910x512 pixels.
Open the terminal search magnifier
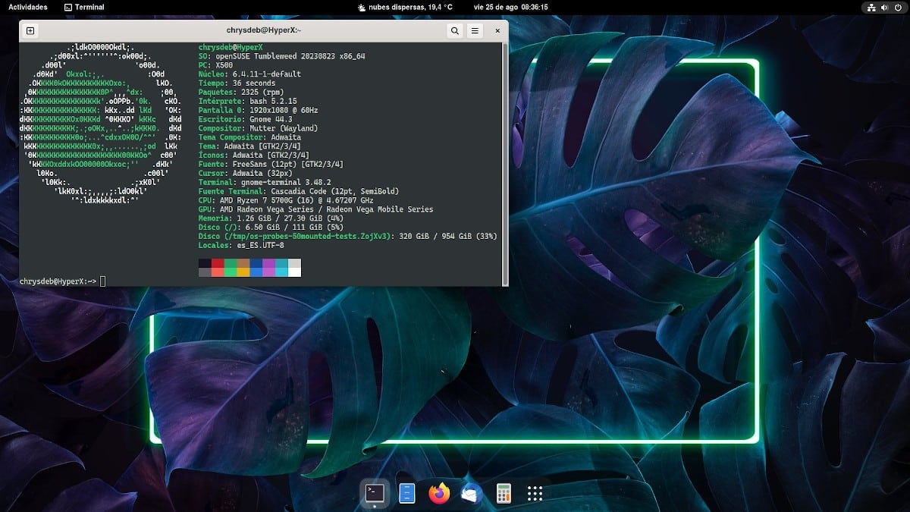[x=454, y=31]
